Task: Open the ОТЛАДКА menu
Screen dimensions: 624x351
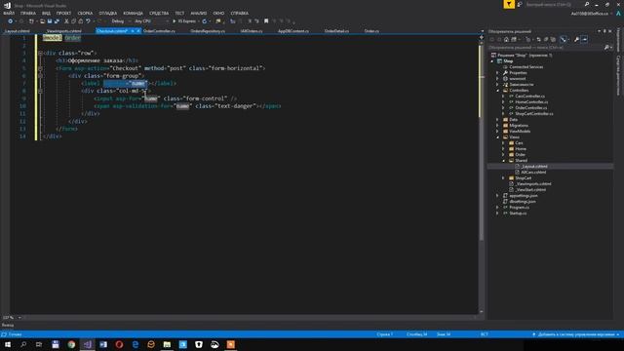Action: click(108, 13)
